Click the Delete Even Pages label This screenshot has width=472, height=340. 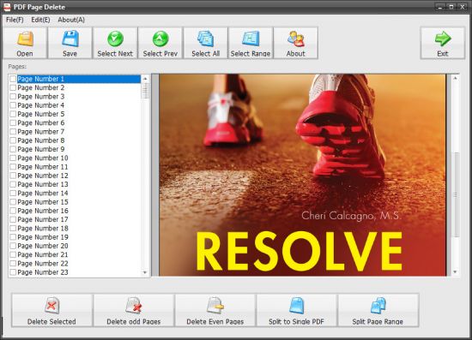(x=215, y=322)
